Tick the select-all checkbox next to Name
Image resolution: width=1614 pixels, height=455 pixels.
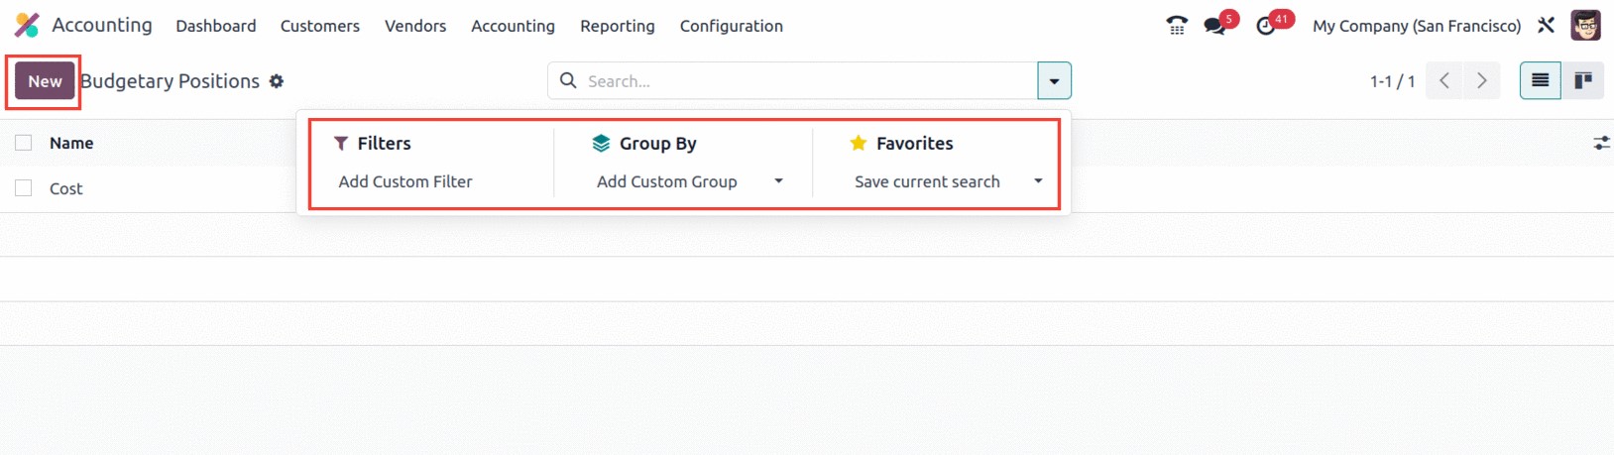(24, 143)
